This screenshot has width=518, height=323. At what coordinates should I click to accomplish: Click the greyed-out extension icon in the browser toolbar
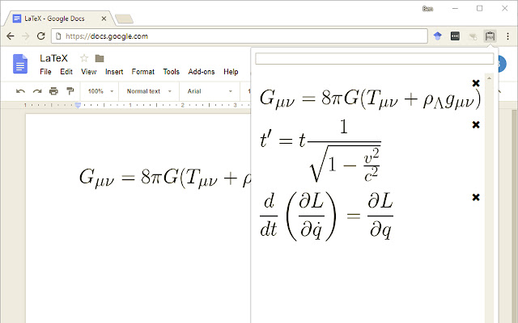[473, 36]
